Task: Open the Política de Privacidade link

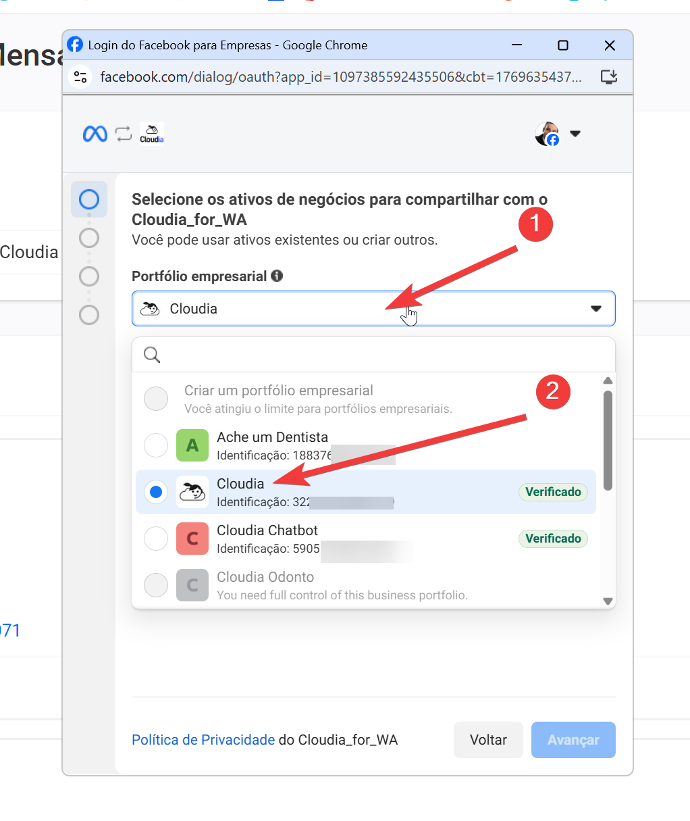Action: click(x=203, y=740)
